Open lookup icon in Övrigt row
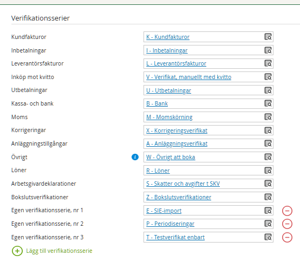This screenshot has height=268, width=300. coord(268,157)
